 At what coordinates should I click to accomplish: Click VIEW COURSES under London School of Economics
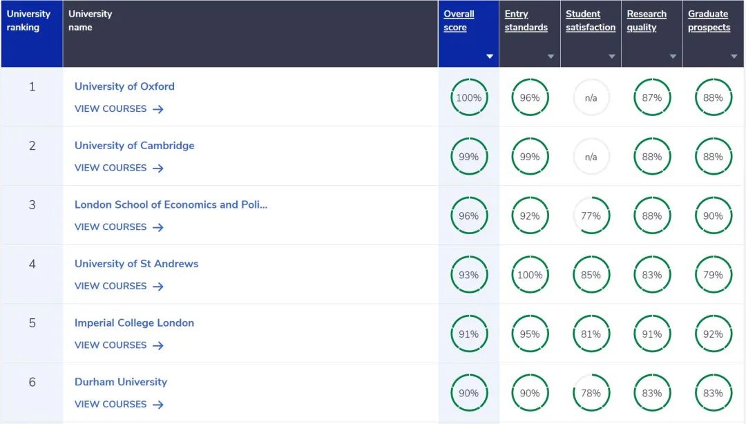[x=119, y=227]
